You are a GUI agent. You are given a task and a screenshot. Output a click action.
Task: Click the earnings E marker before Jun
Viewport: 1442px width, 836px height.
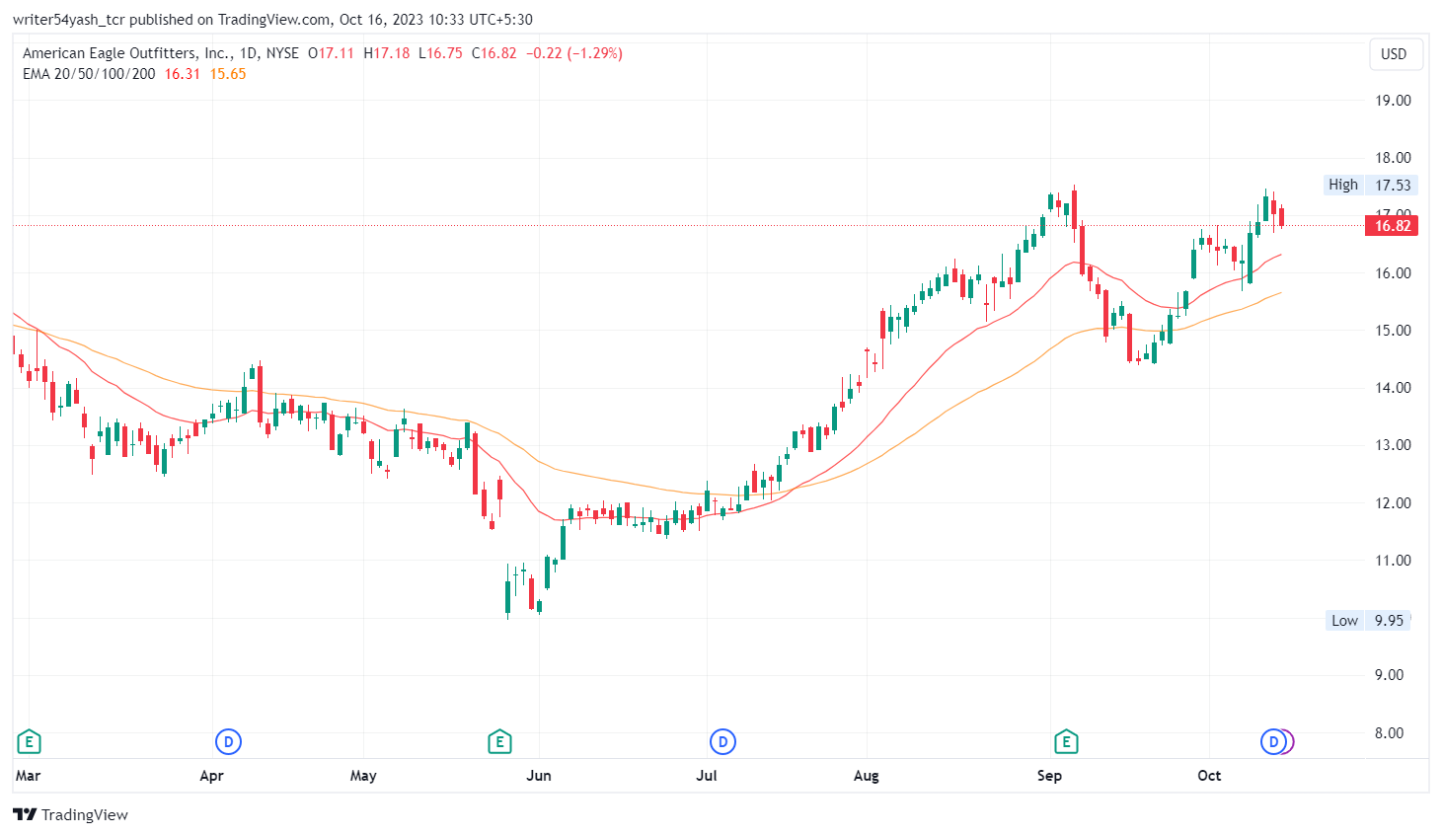tap(499, 741)
